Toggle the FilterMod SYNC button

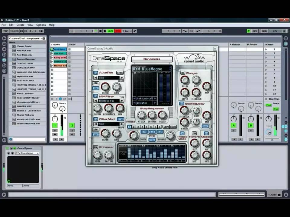(121, 119)
